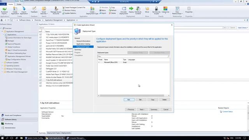
Task: Expand Windows 10 Servicing tree node
Action: click(2, 69)
